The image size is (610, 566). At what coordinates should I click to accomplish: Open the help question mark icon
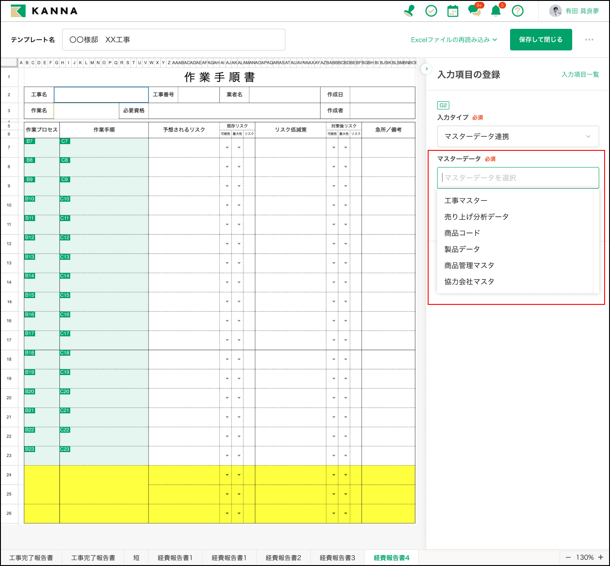(518, 11)
